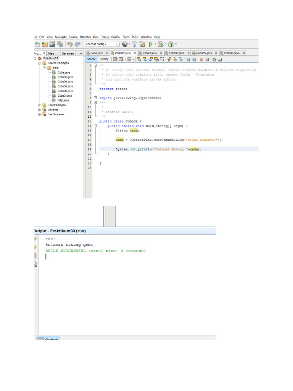Select Nilai.java in the project tree
This screenshot has width=293, height=391.
63,100
